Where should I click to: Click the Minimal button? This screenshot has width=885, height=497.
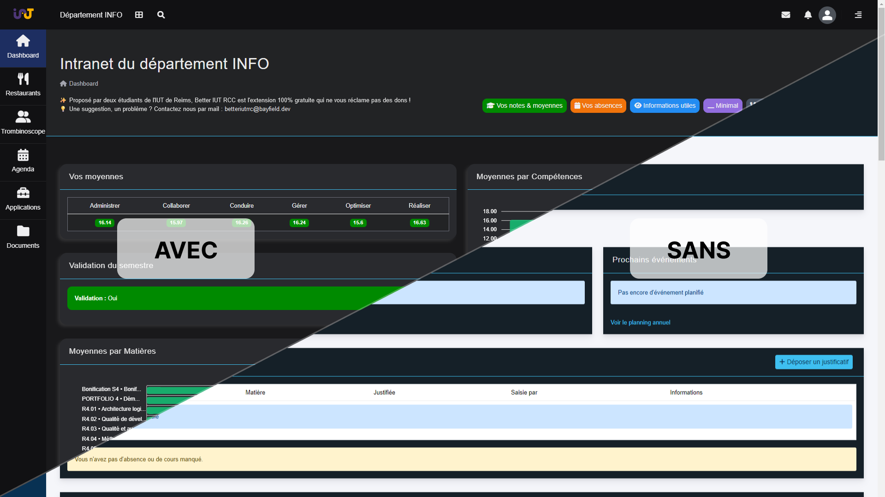click(x=723, y=105)
